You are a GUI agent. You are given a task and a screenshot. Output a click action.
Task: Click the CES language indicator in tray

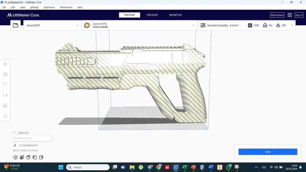tap(264, 167)
